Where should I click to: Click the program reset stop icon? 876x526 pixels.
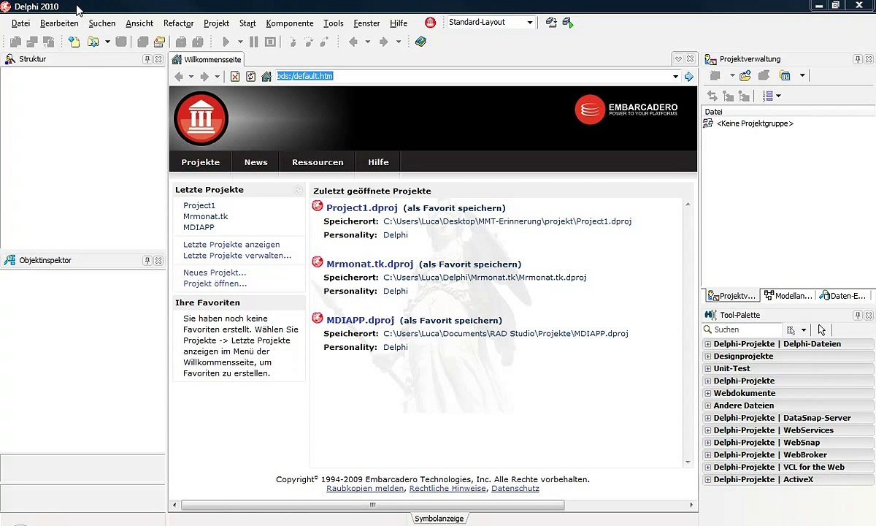point(270,42)
